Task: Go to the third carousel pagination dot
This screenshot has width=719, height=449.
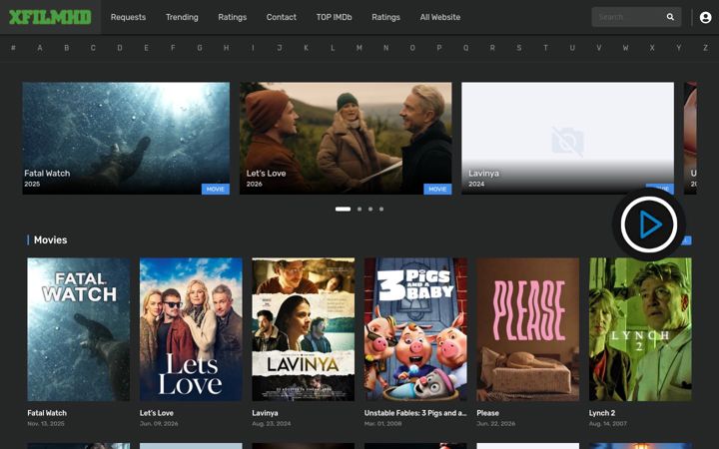Action: (370, 209)
